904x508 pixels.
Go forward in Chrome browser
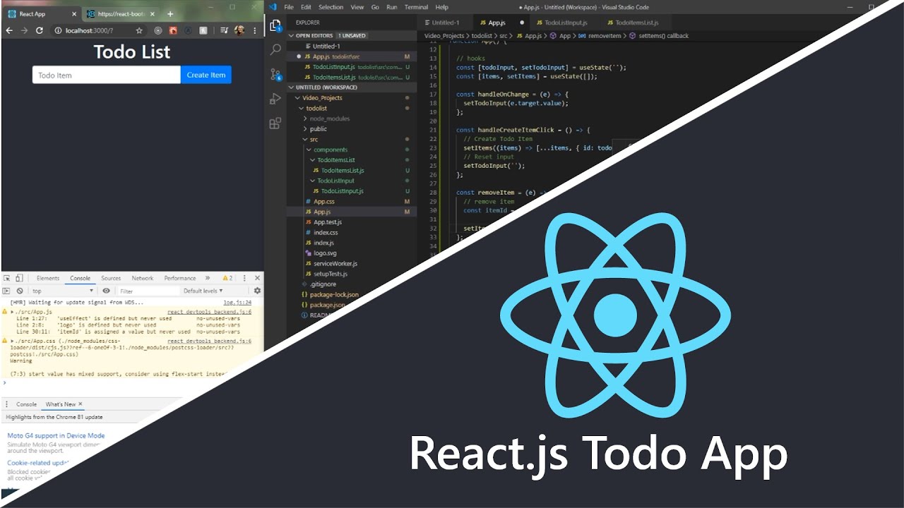pyautogui.click(x=24, y=31)
